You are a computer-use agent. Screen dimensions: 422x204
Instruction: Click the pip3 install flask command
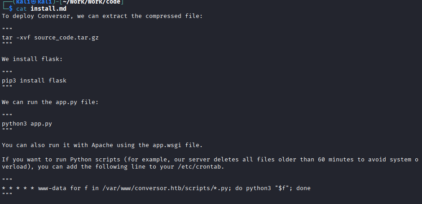pos(34,81)
